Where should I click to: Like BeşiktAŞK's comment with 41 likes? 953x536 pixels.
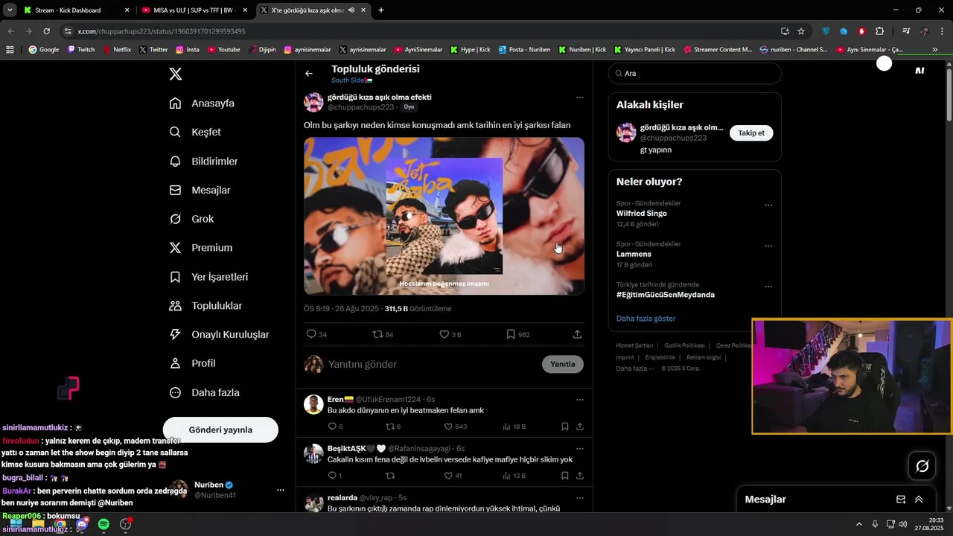pyautogui.click(x=453, y=476)
